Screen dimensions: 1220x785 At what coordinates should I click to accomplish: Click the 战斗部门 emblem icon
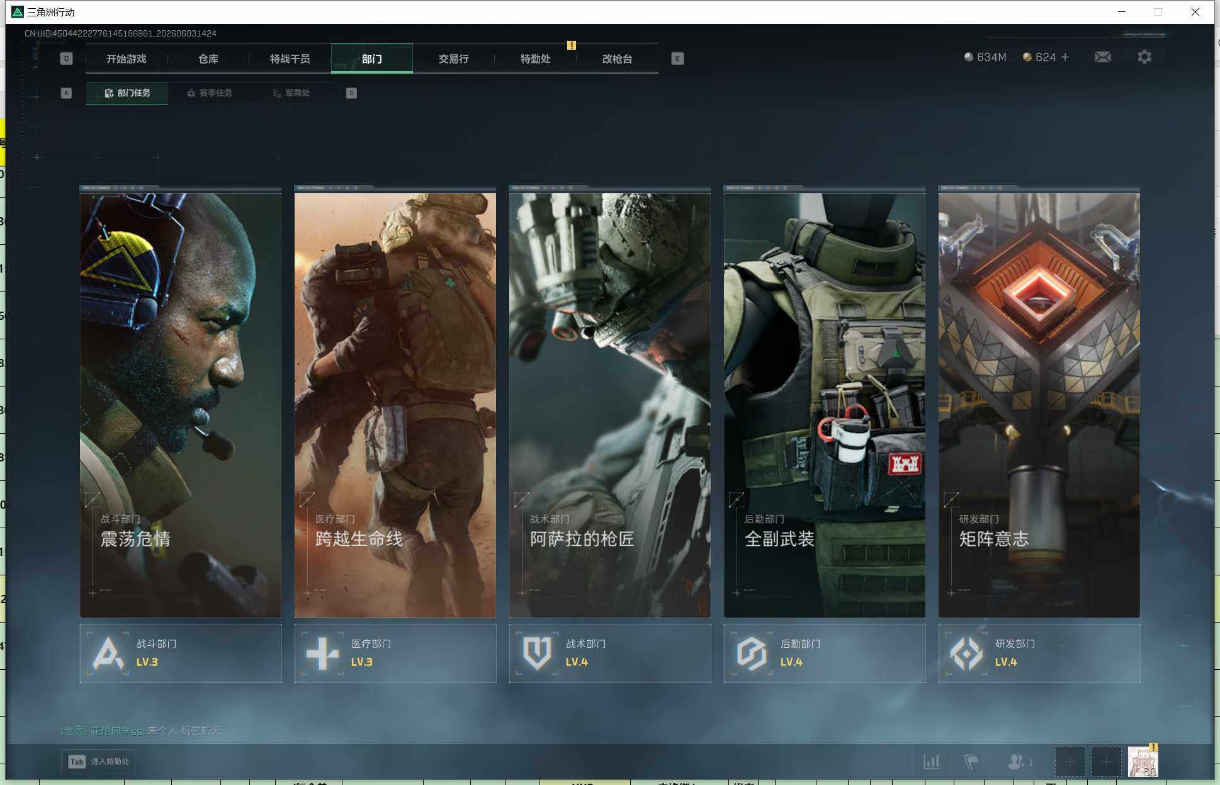click(x=108, y=653)
